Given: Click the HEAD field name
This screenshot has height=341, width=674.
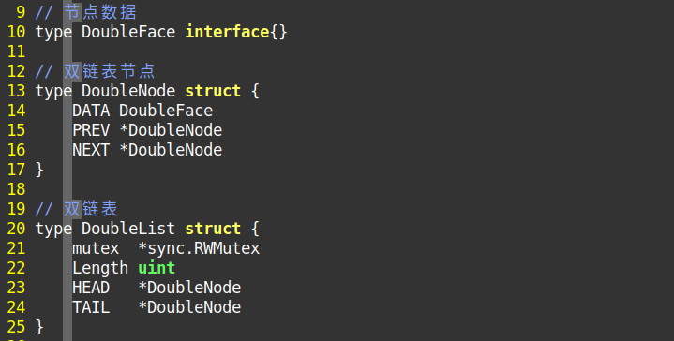Looking at the screenshot, I should click(91, 288).
